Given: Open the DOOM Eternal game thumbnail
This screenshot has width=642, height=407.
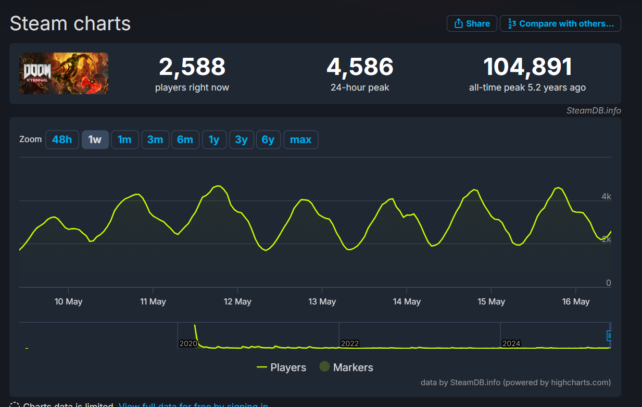Looking at the screenshot, I should pyautogui.click(x=64, y=73).
